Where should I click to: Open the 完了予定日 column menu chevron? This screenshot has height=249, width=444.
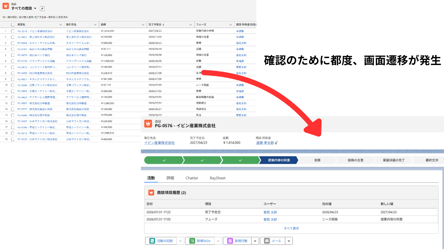click(x=190, y=25)
